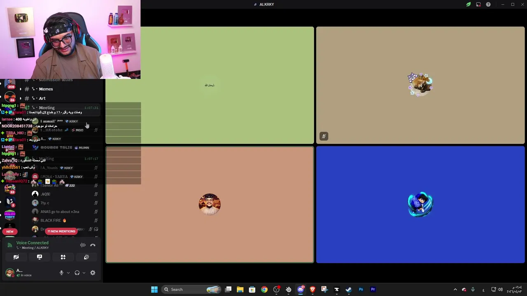
Task: Open server icon with 33 badge
Action: tap(10, 189)
